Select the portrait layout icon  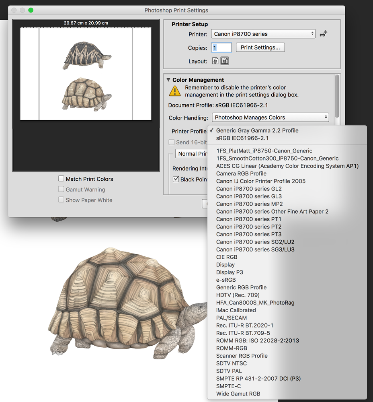click(215, 61)
